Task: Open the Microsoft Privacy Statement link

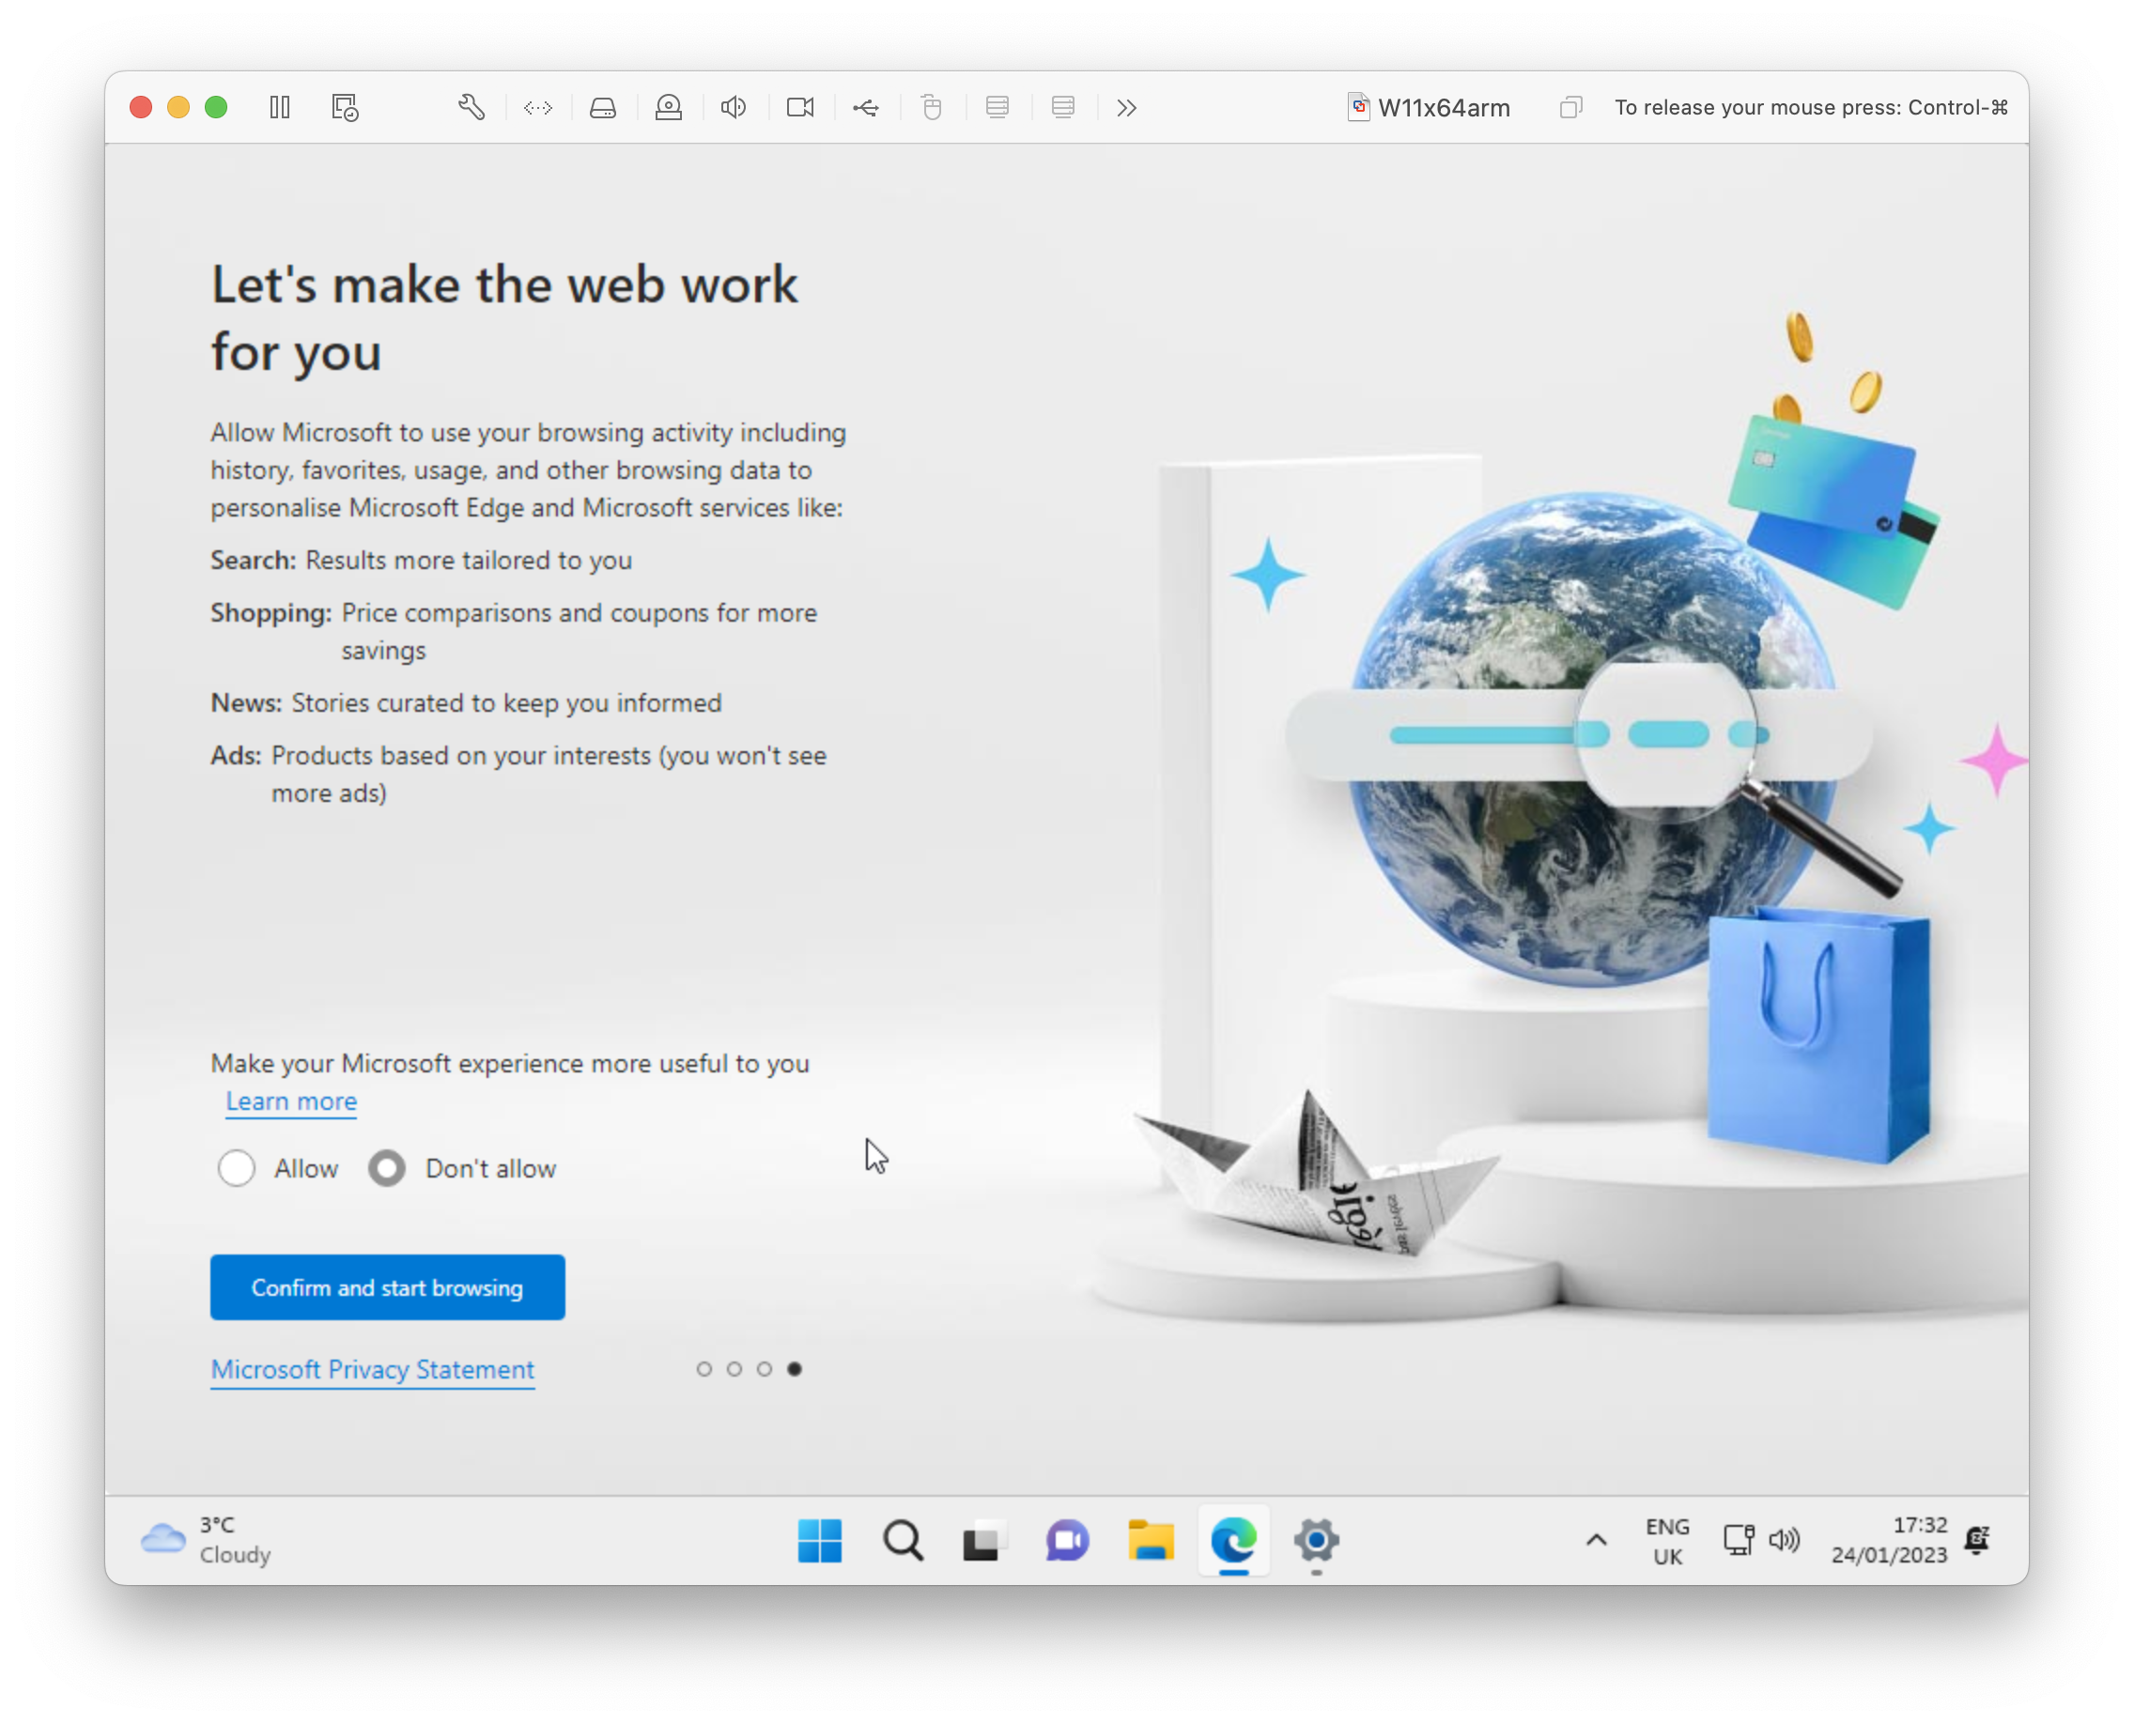Action: coord(373,1369)
